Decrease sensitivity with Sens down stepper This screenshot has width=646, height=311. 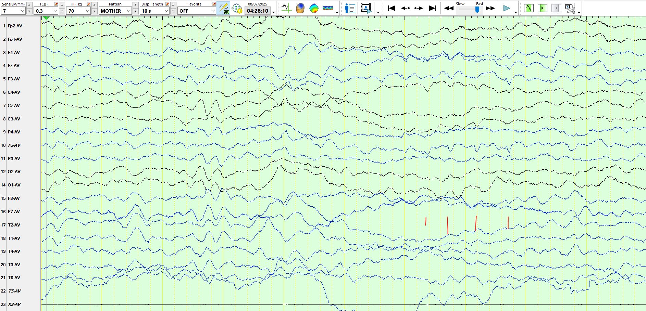coord(29,11)
